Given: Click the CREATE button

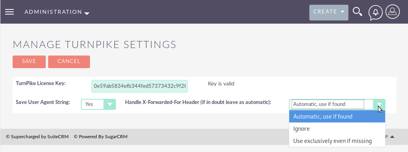Looking at the screenshot, I should pyautogui.click(x=329, y=13).
